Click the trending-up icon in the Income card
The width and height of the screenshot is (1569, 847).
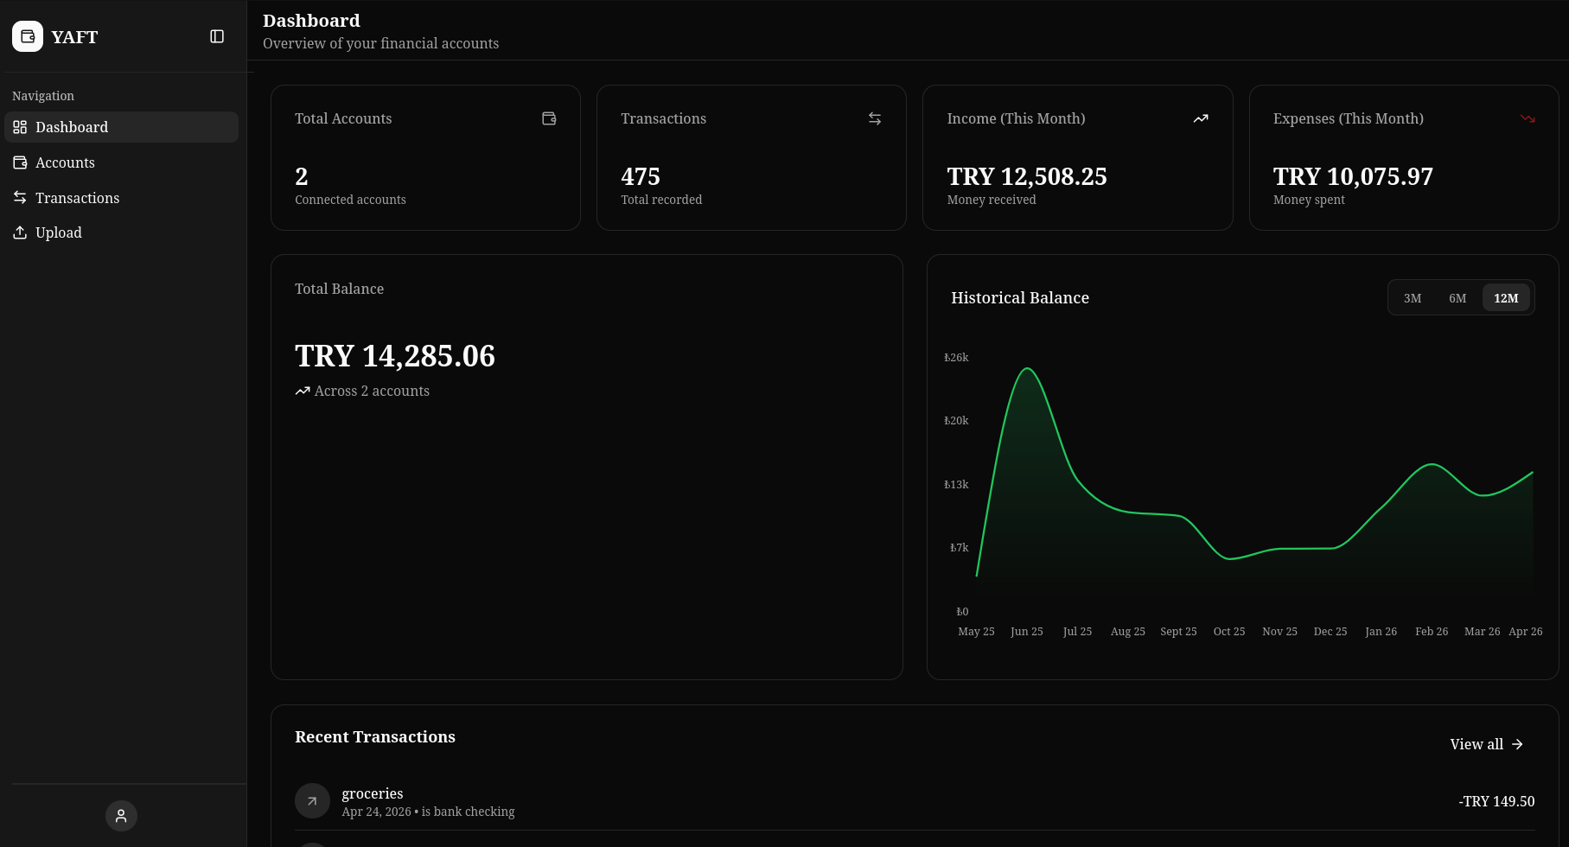click(1201, 118)
